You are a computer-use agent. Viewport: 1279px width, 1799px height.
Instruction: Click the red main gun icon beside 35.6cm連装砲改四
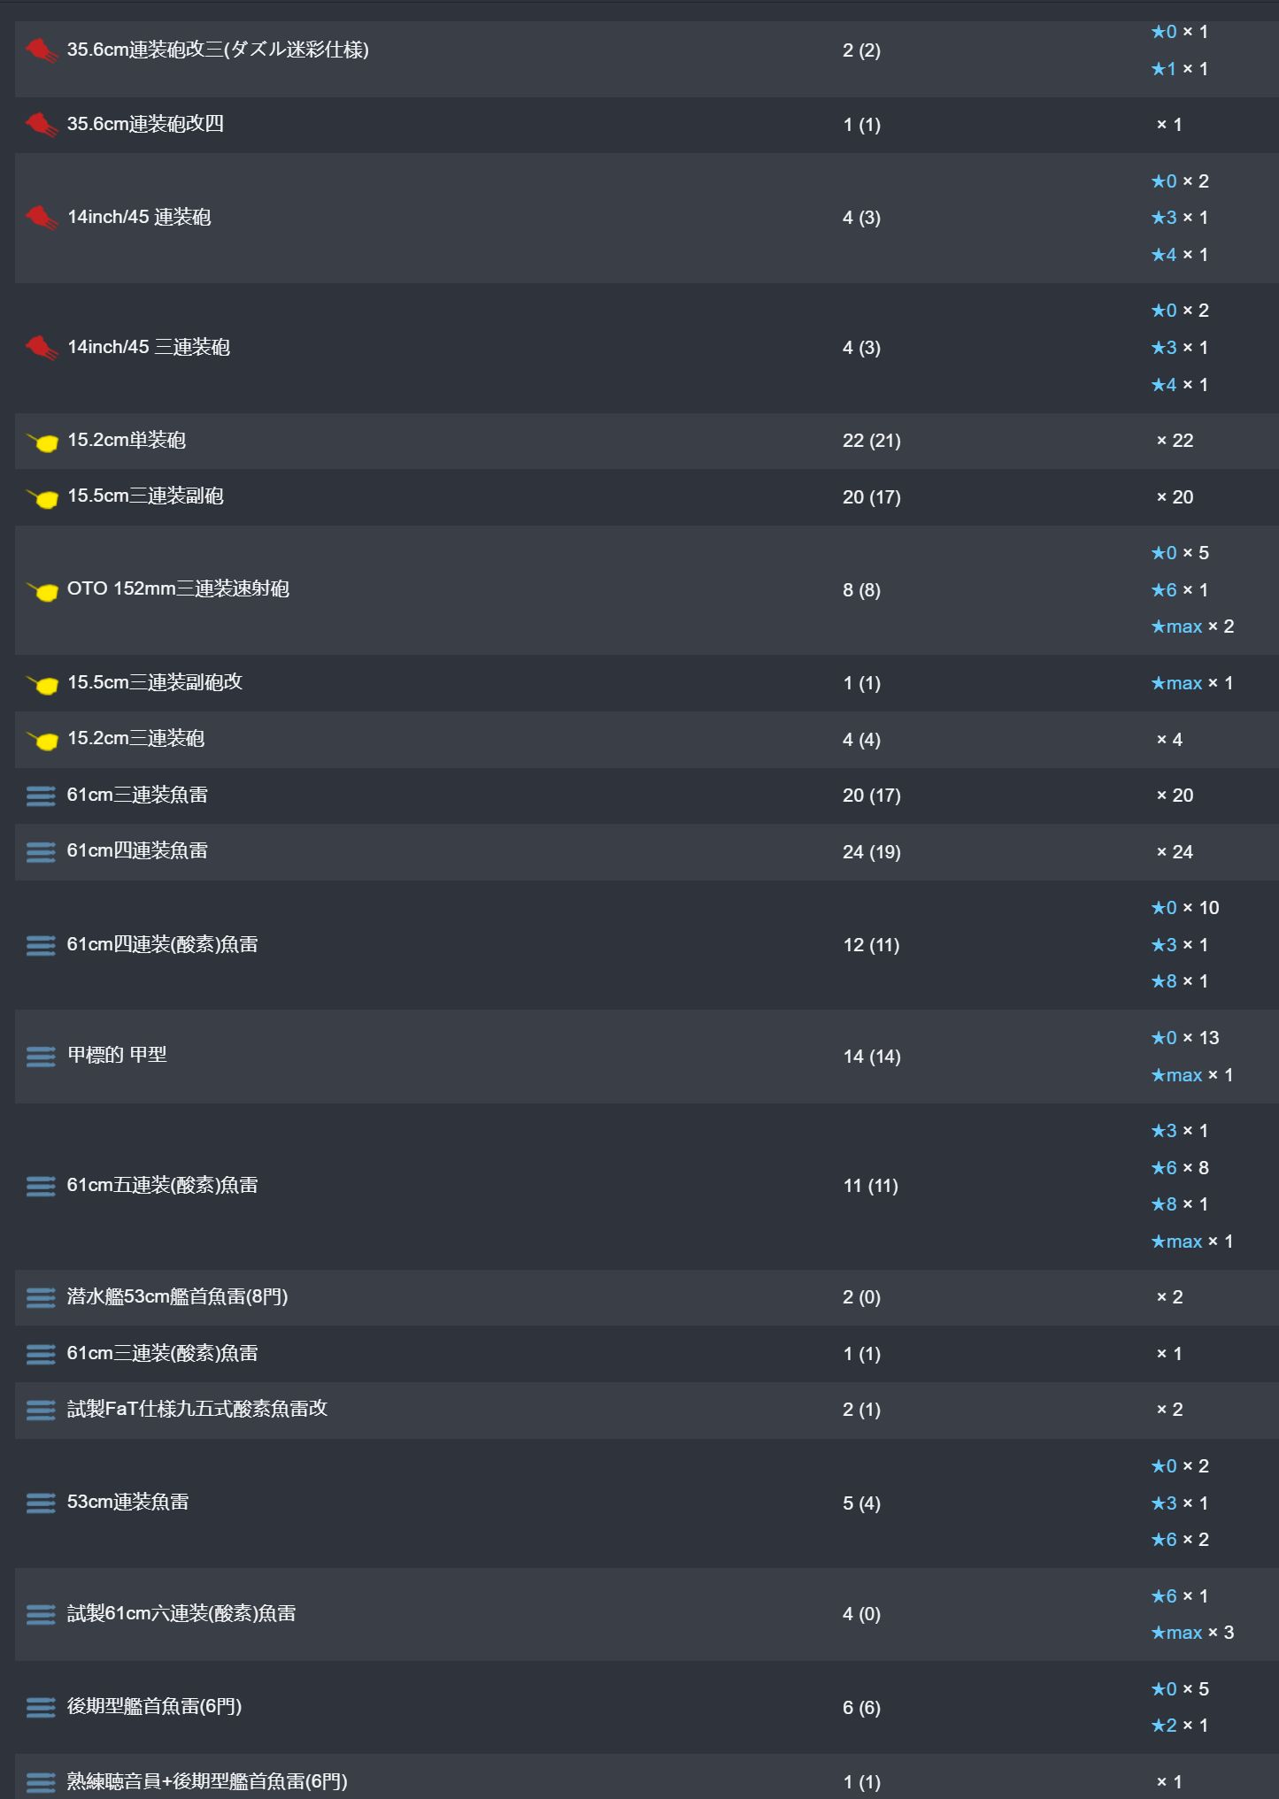click(x=42, y=124)
